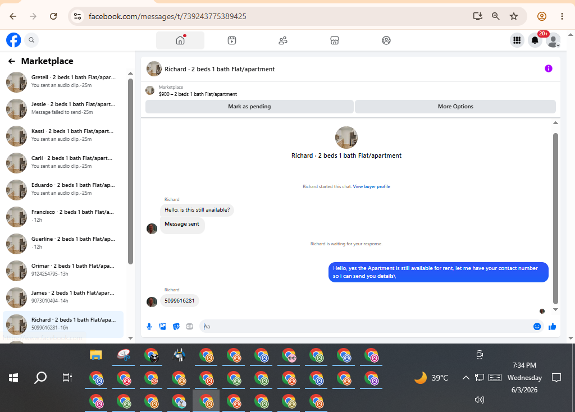Open the zoom magnifier in address bar
Screen dimensions: 575x412
click(496, 16)
